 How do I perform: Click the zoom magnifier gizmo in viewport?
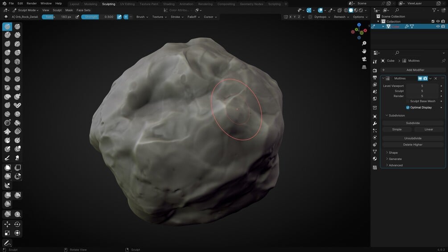(364, 43)
